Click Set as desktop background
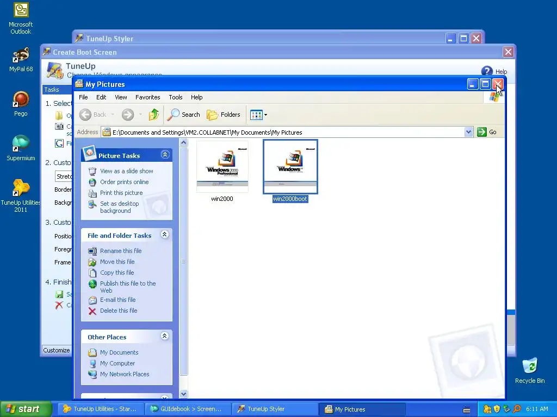The height and width of the screenshot is (417, 557). click(119, 207)
